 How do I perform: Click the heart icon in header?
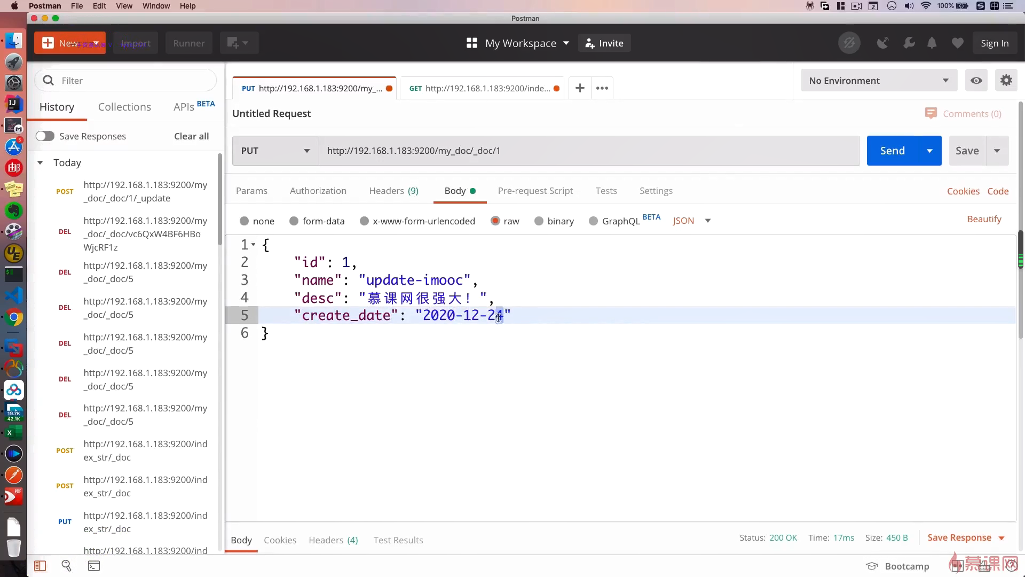pos(957,43)
